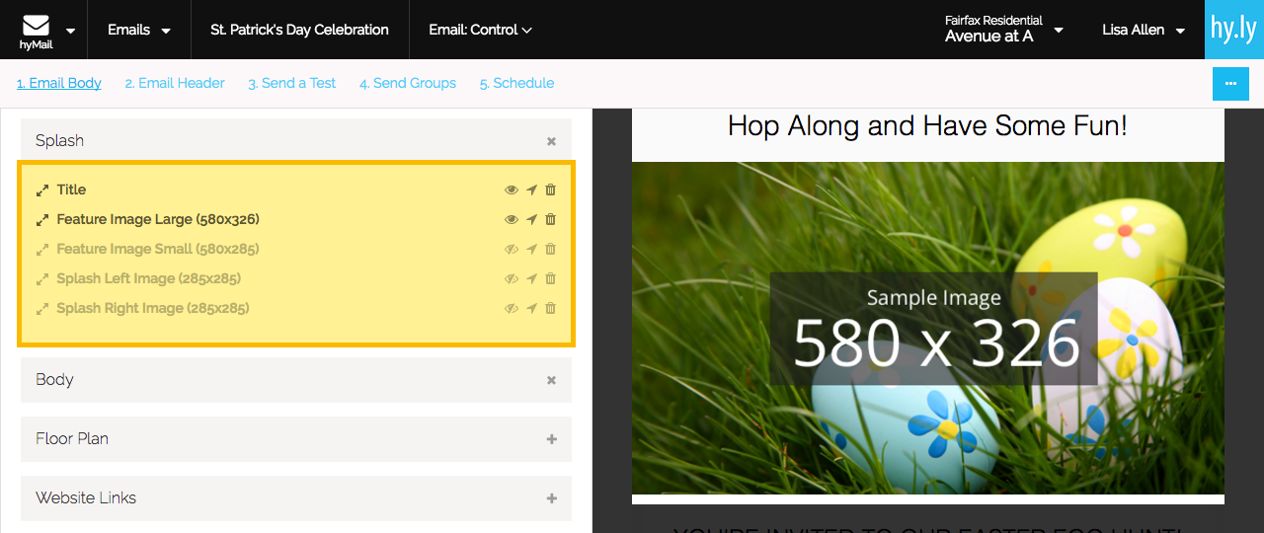Click the Splash section header text
The width and height of the screenshot is (1264, 533).
click(59, 140)
